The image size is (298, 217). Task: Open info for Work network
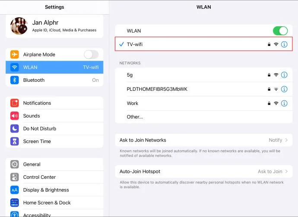(284, 103)
